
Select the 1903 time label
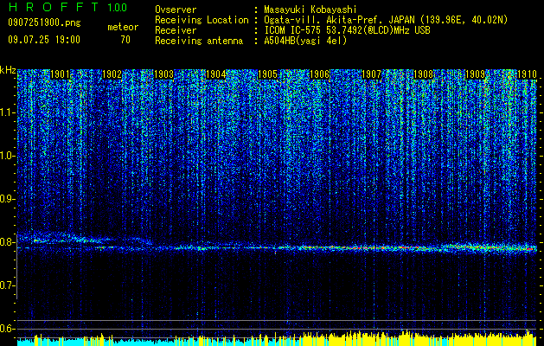coord(164,74)
